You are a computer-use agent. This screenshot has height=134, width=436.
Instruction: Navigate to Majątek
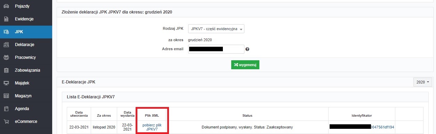click(26, 83)
